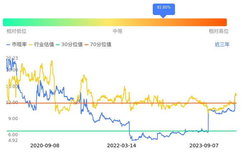Toggle the 70分位值 legend text

pyautogui.click(x=100, y=45)
